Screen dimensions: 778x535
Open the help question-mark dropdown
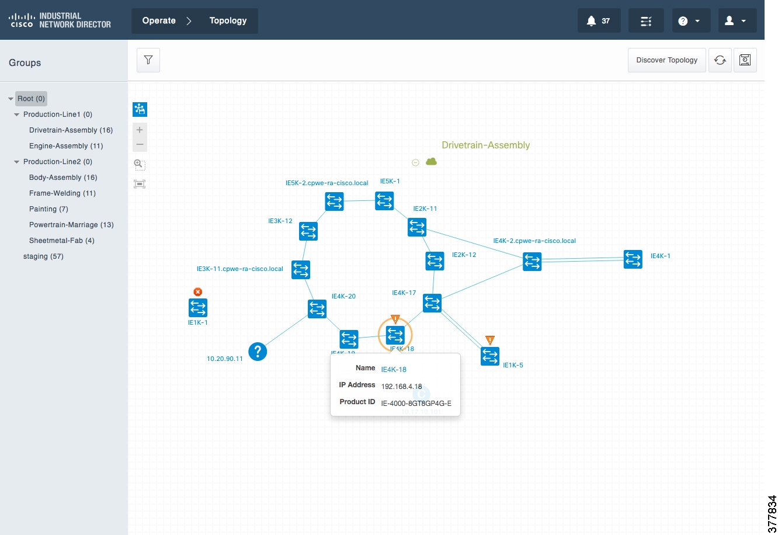691,21
